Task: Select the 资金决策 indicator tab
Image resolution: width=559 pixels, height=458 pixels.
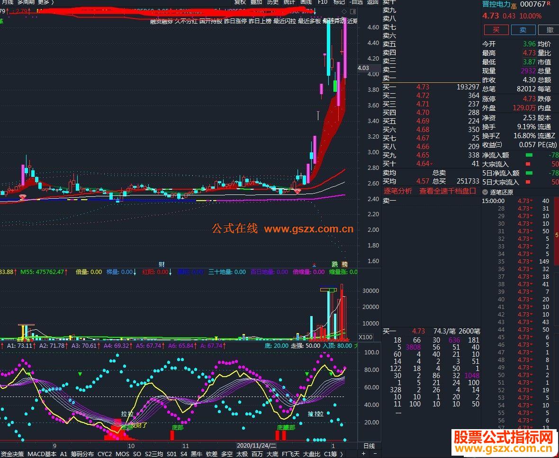Action: (12, 454)
